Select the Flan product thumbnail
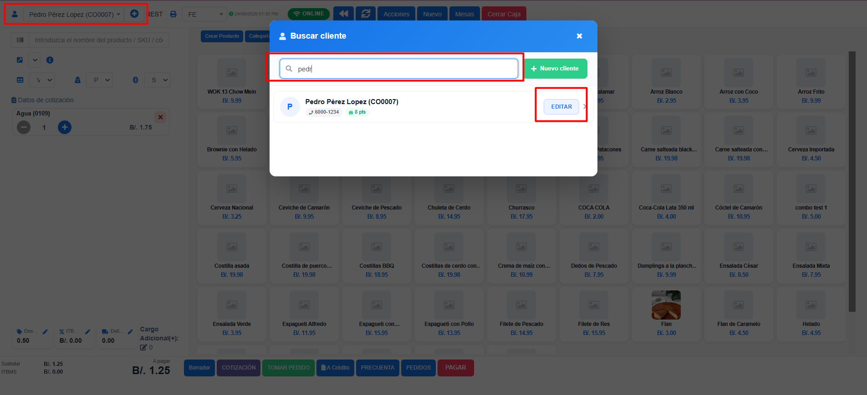 pyautogui.click(x=666, y=305)
